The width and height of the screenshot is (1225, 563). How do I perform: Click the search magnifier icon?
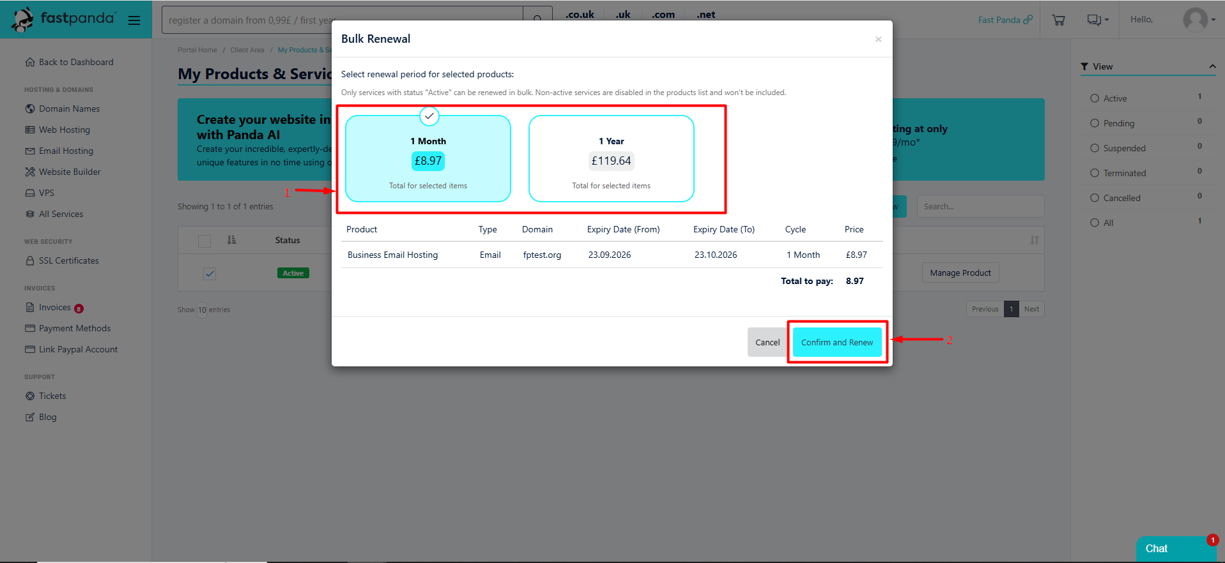tap(537, 20)
